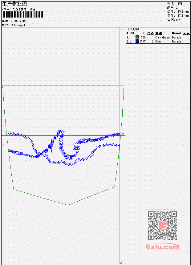This screenshot has height=265, width=191.
Task: Click the '代码' column header
Action: pyautogui.click(x=150, y=33)
